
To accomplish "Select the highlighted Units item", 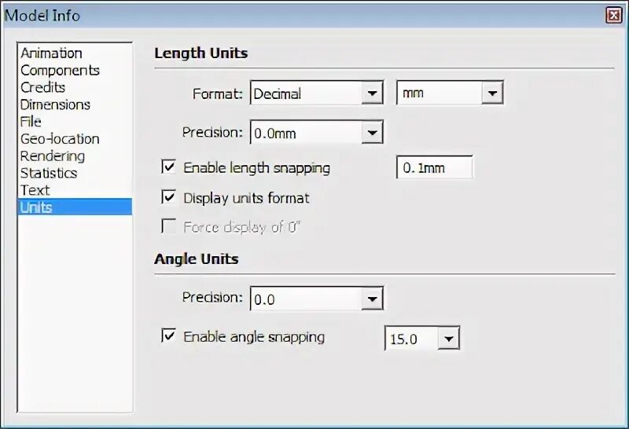I will click(x=75, y=207).
